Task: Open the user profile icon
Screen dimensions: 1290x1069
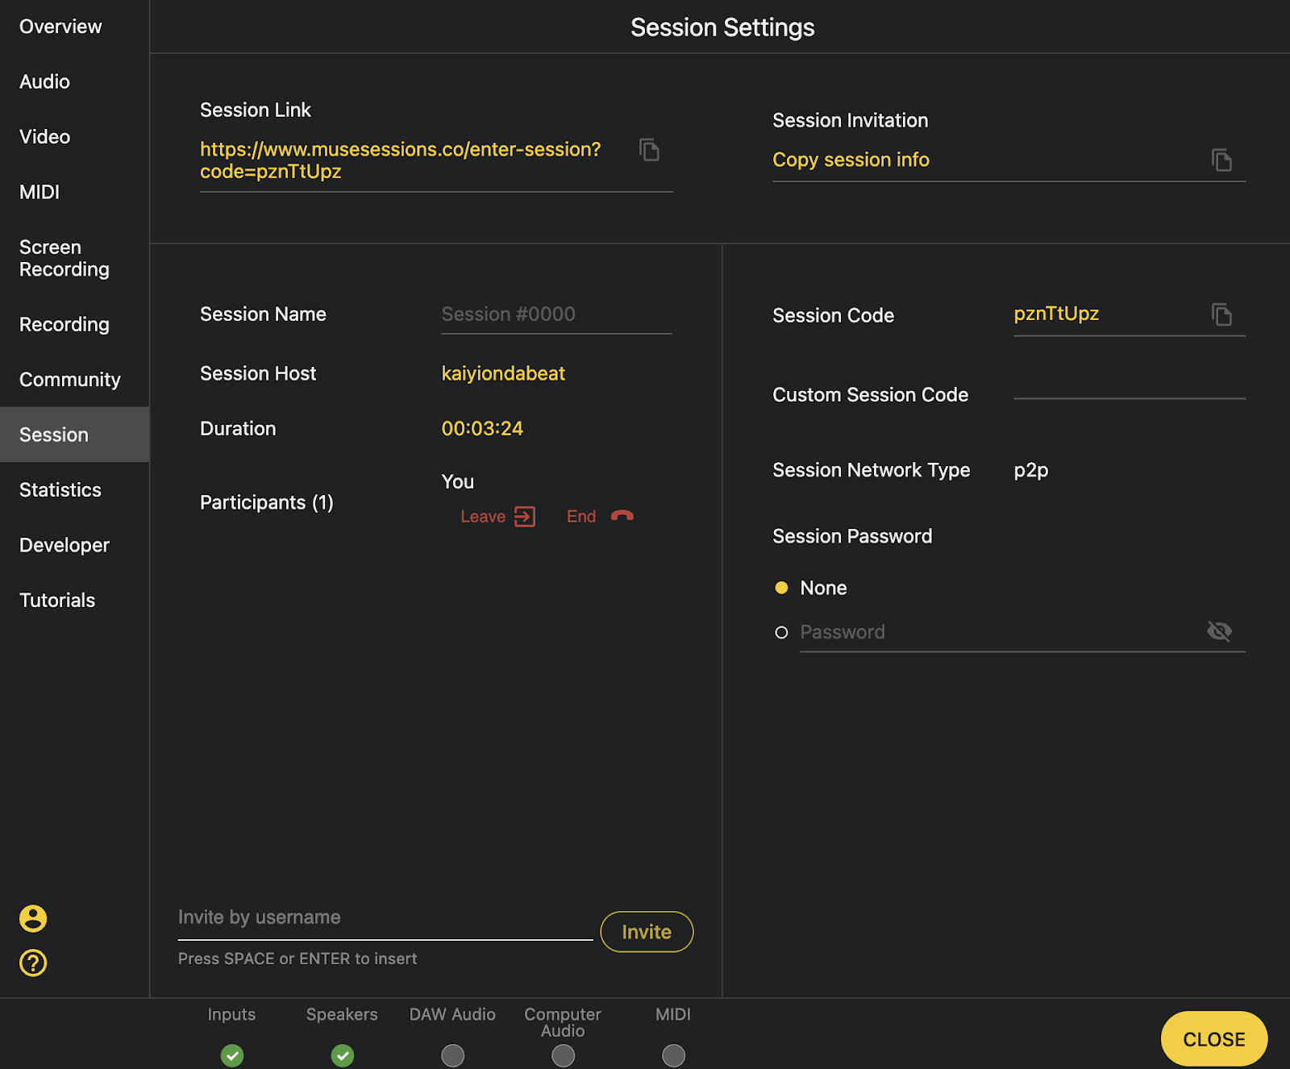Action: [x=33, y=918]
